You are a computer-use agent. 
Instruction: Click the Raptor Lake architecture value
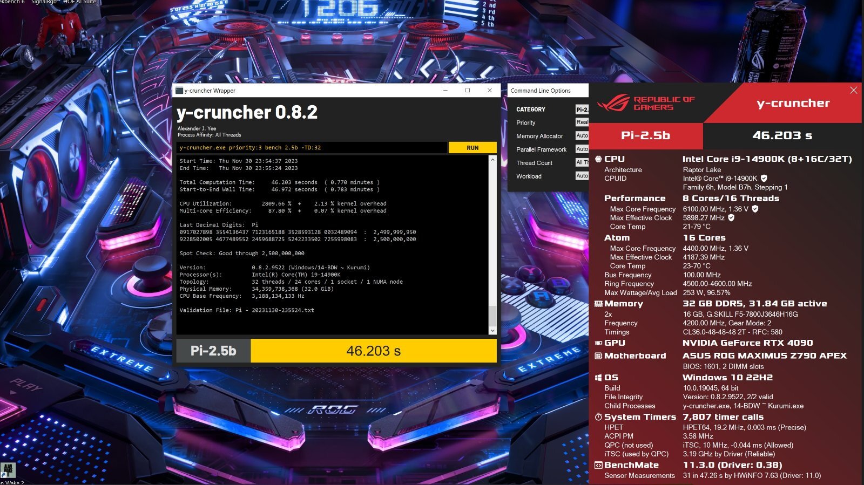click(701, 169)
